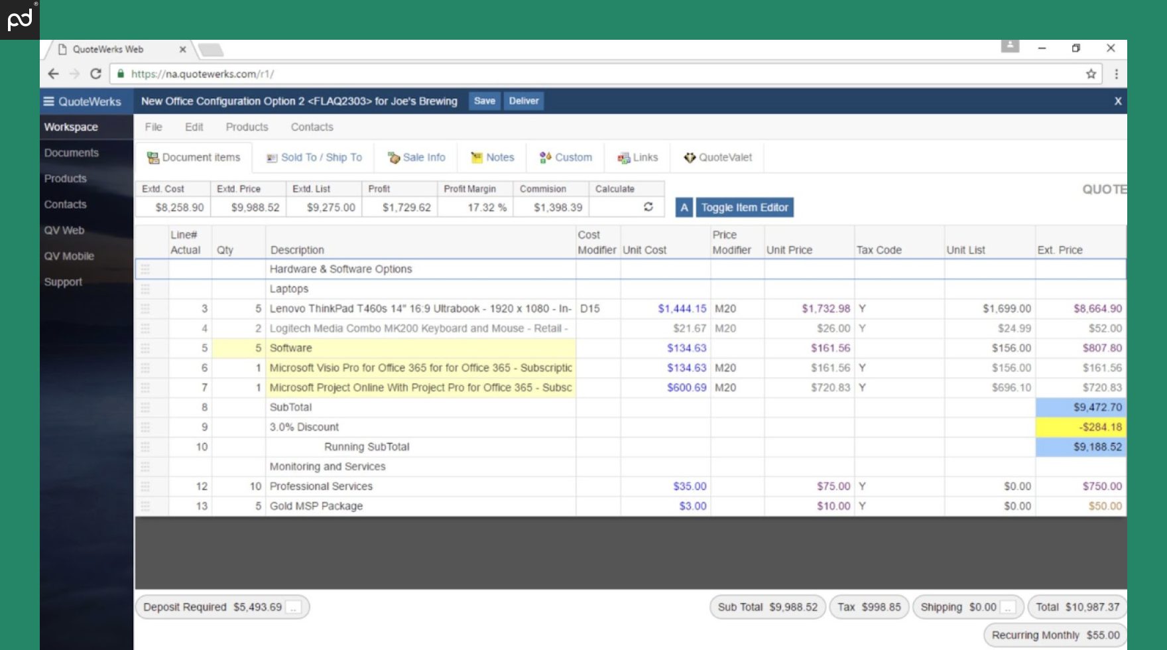The image size is (1167, 650).
Task: Click the drag handle for the Lenovo ThinkPad row
Action: [145, 308]
